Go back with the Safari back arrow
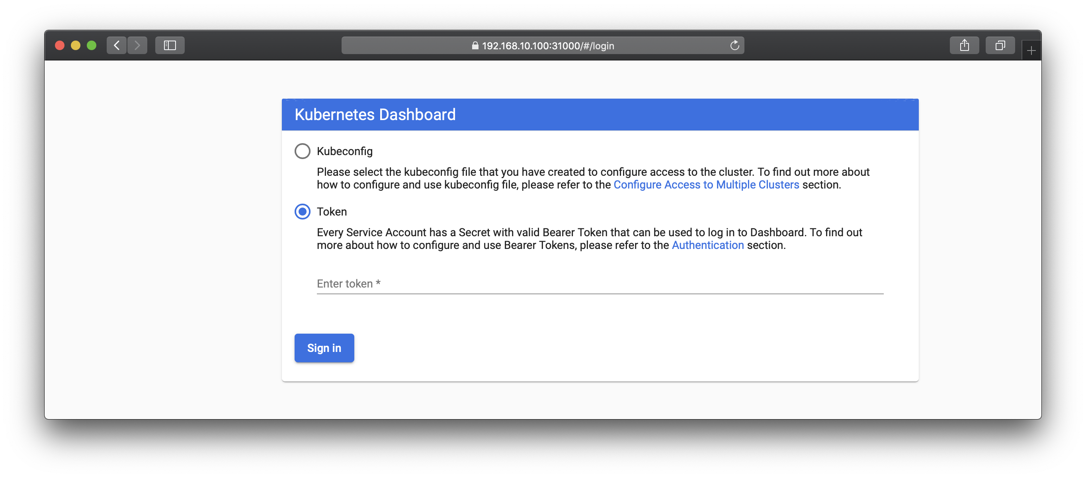The image size is (1086, 478). pos(117,45)
